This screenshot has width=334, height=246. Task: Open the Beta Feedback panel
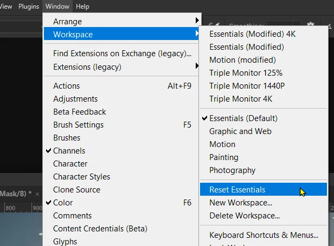point(121,112)
